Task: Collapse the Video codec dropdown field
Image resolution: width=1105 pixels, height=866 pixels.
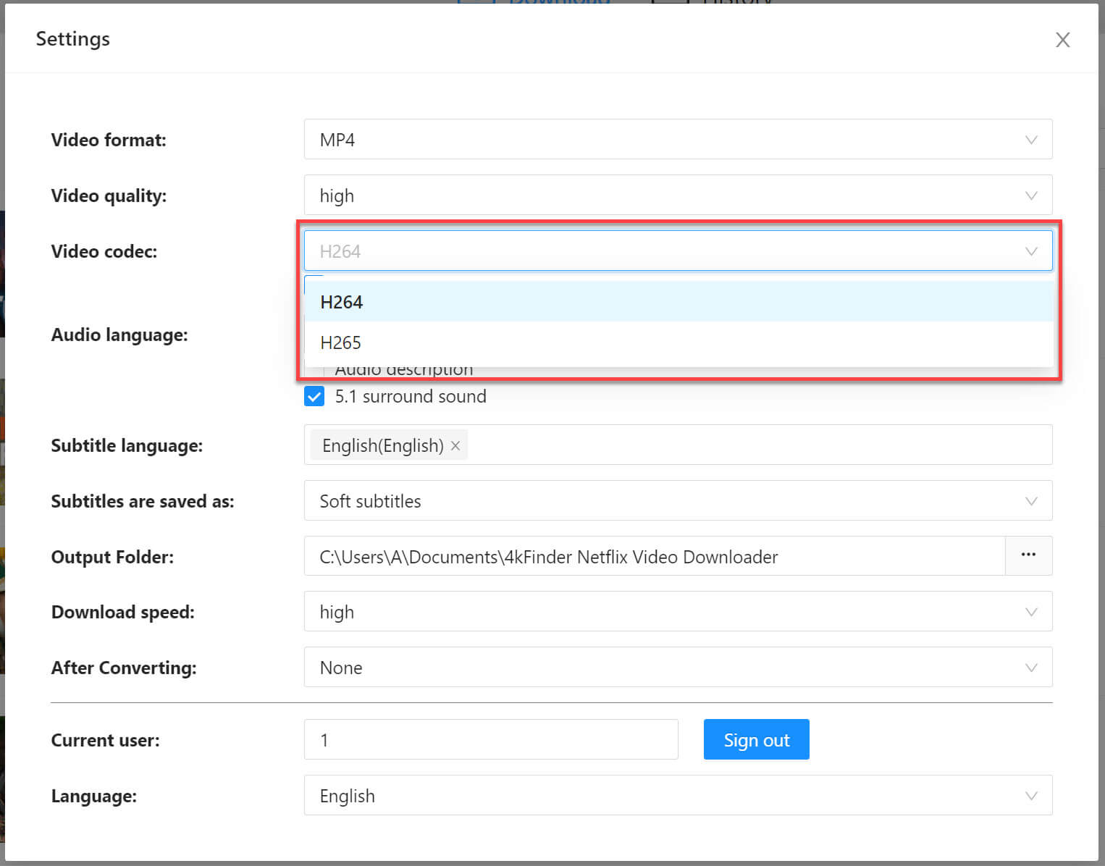Action: (678, 251)
